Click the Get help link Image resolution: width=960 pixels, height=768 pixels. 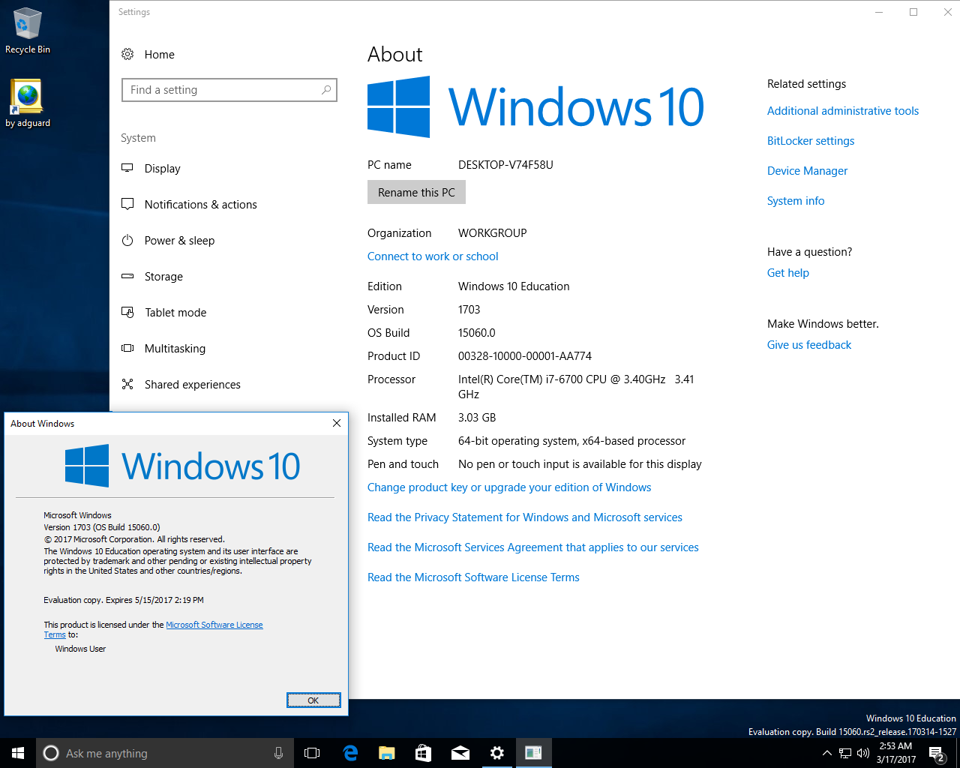click(788, 273)
